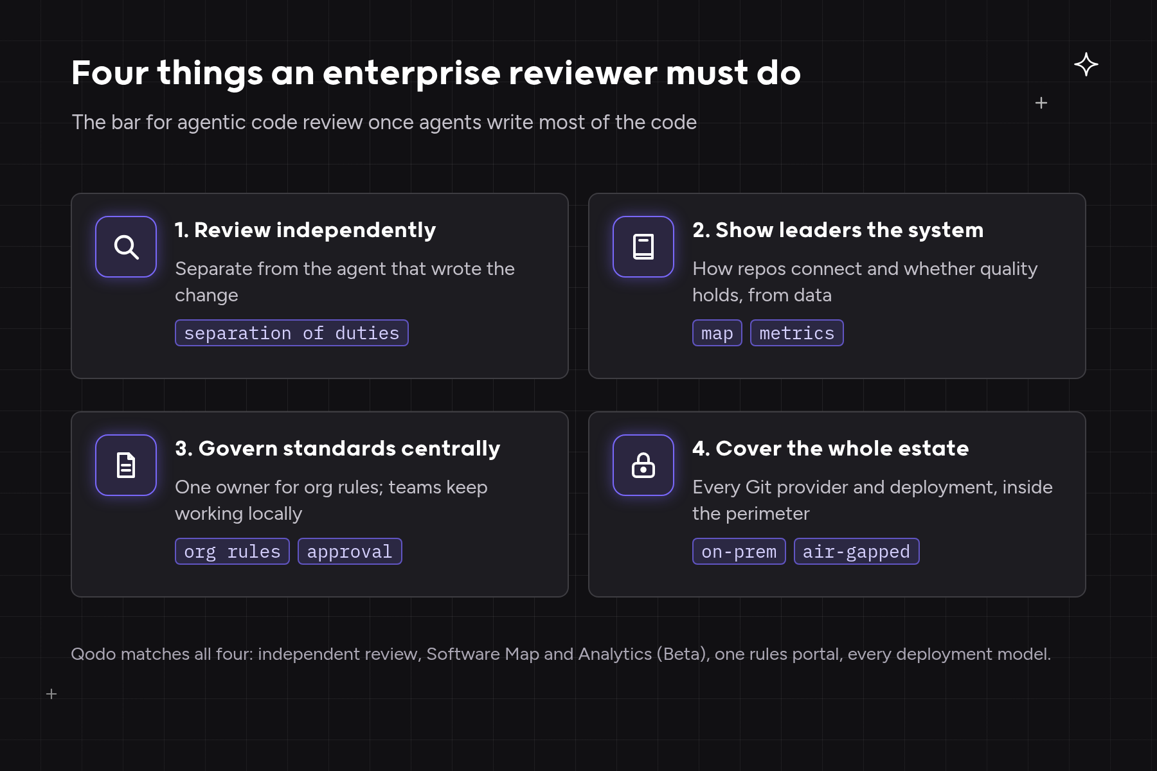Click the text 'One owner for org rules; teams keep working locally'

pos(331,500)
